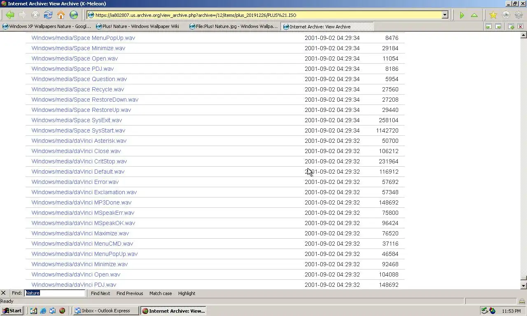Click the Find text input field
Screen dimensions: 527x316
pyautogui.click(x=55, y=293)
